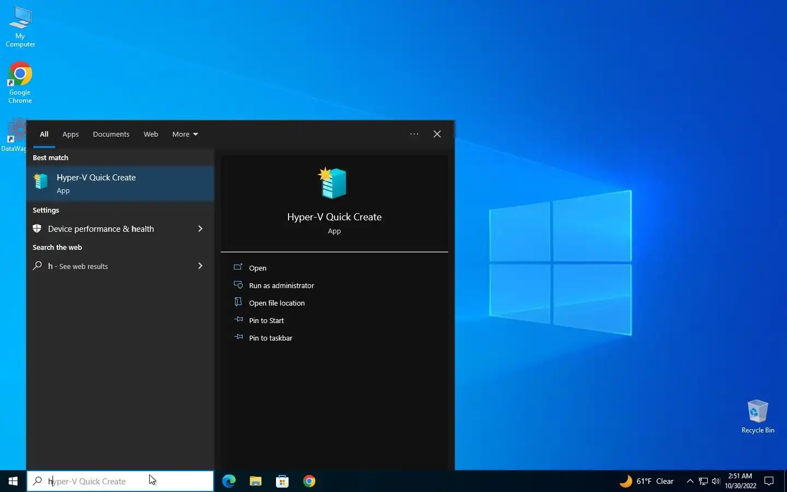Open weather widget showing 61°F Clear

[x=646, y=481]
